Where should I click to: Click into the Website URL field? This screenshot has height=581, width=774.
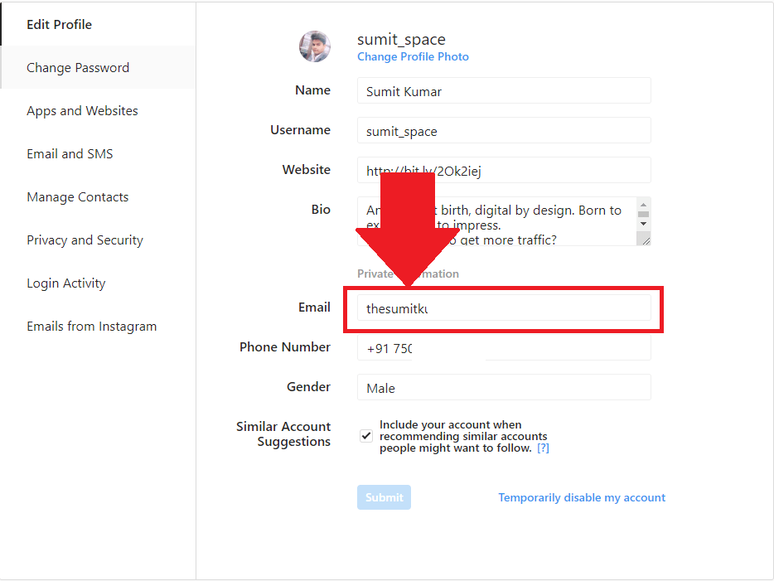click(504, 170)
